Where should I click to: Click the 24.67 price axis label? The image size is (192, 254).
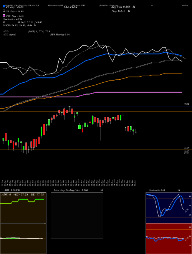coord(187,148)
